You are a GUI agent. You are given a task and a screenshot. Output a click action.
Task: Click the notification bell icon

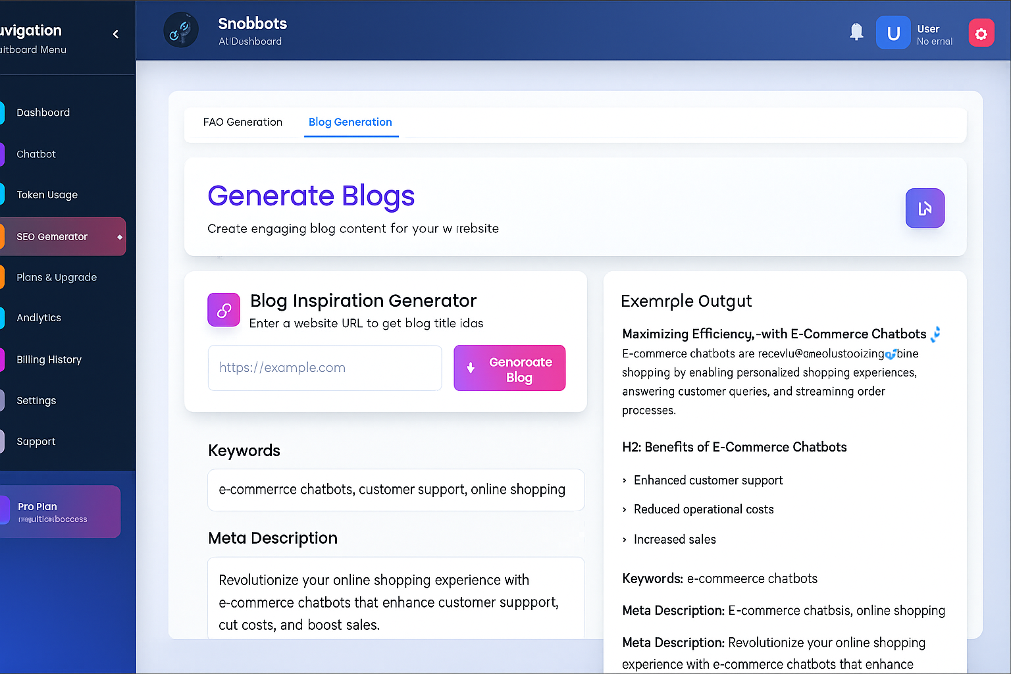click(x=856, y=32)
